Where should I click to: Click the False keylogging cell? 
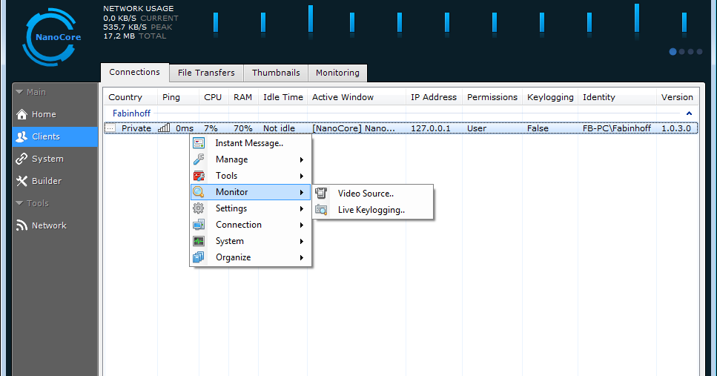click(x=538, y=128)
